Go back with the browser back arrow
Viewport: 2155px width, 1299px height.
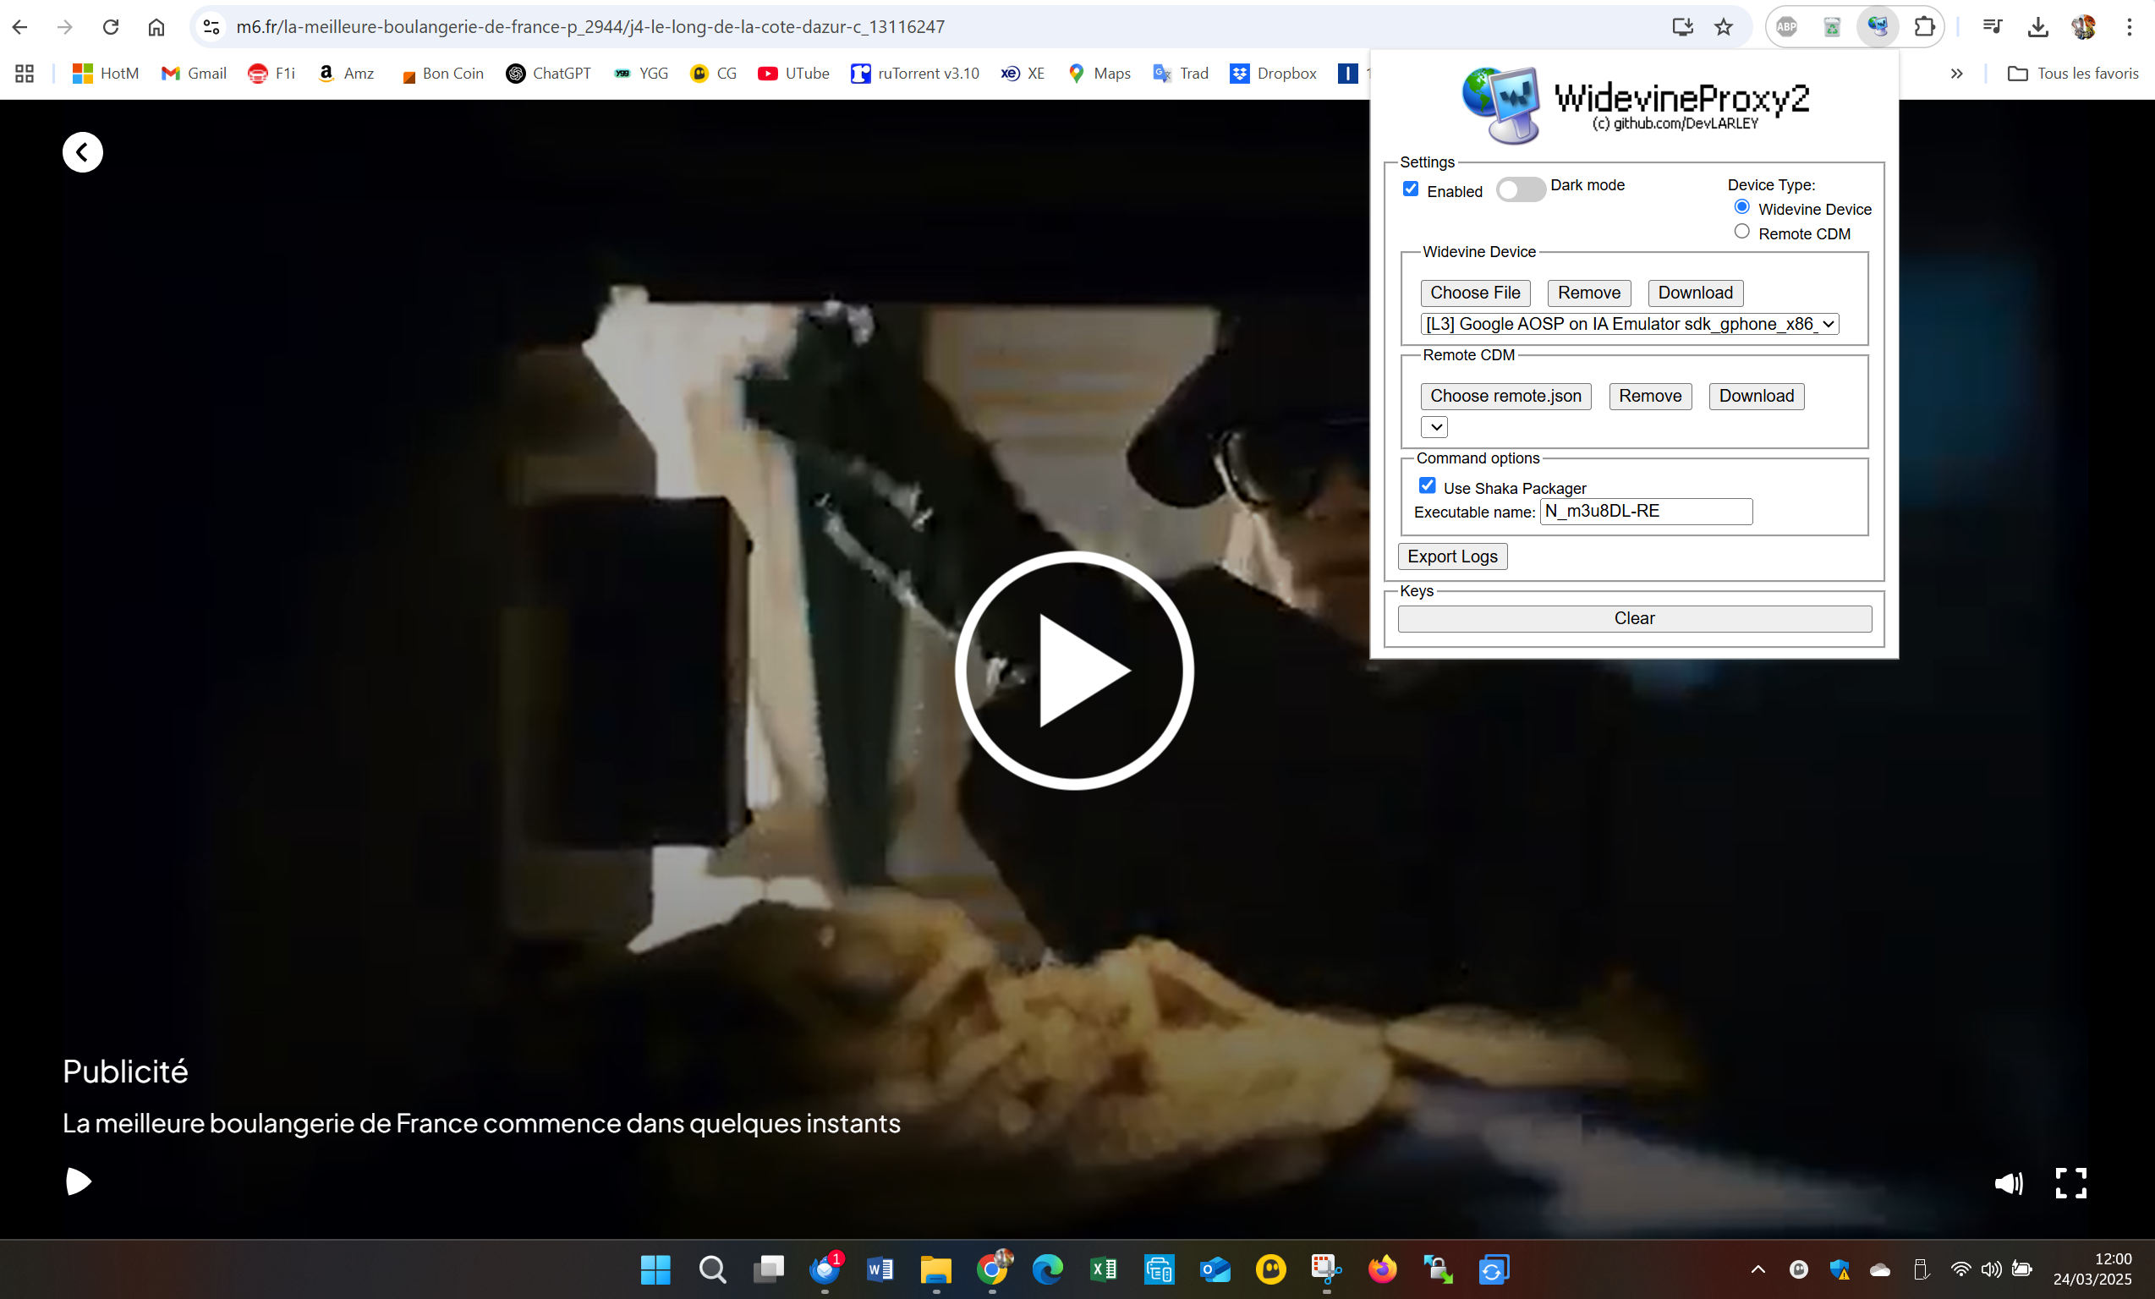pos(19,27)
